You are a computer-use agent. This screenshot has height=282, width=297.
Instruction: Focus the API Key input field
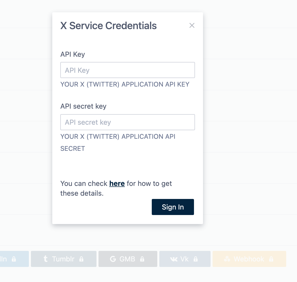(128, 70)
